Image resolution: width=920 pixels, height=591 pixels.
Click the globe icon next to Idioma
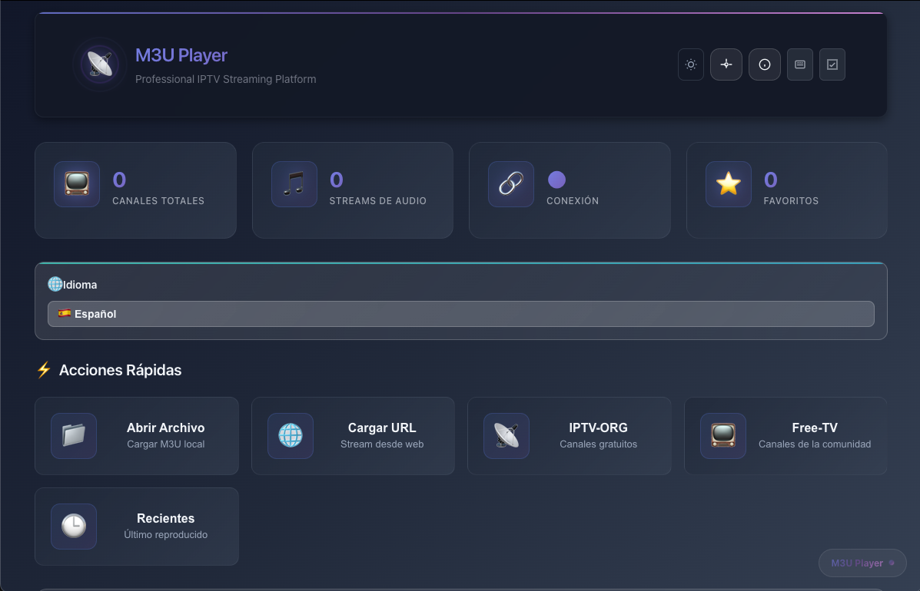pyautogui.click(x=55, y=284)
